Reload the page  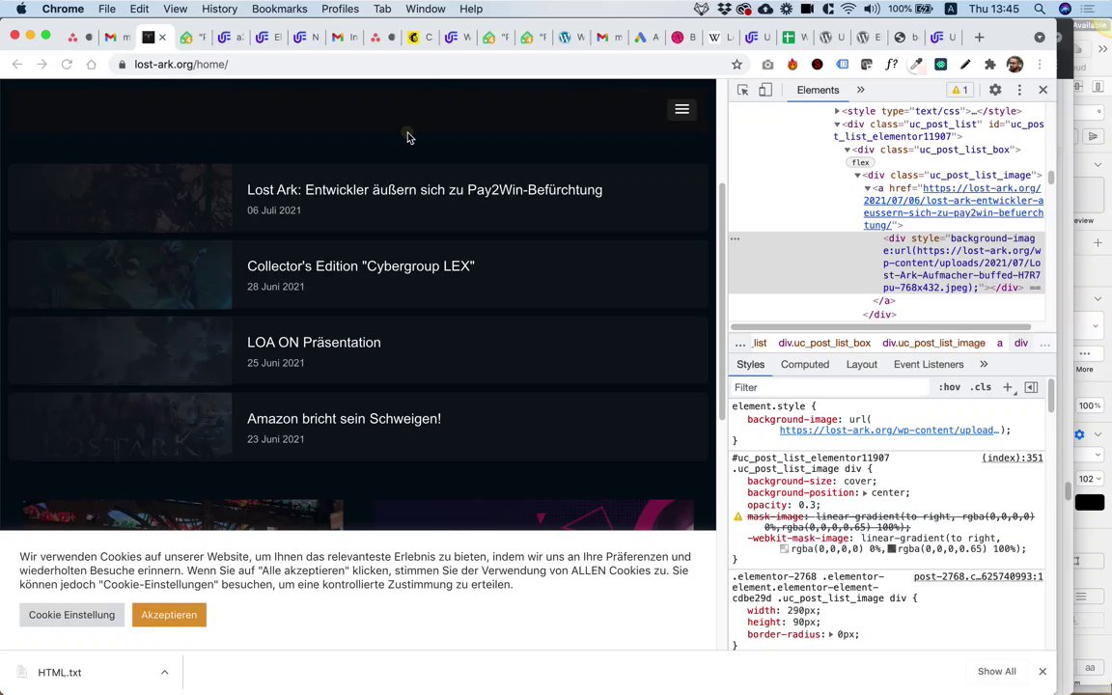click(x=67, y=65)
